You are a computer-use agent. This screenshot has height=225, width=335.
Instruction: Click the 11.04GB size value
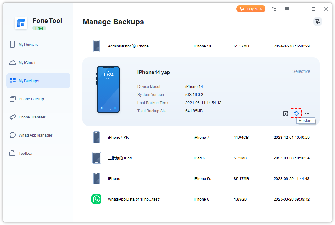pos(241,137)
